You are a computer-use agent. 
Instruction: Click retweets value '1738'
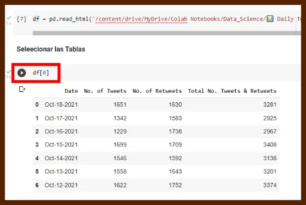point(175,132)
